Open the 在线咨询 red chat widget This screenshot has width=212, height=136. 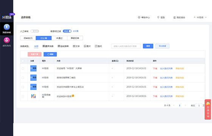pyautogui.click(x=208, y=110)
